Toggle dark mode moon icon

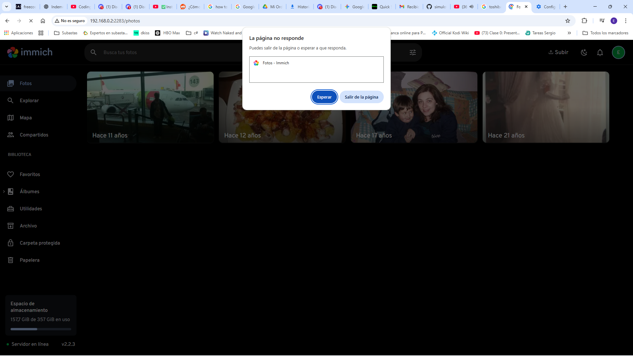tap(584, 52)
